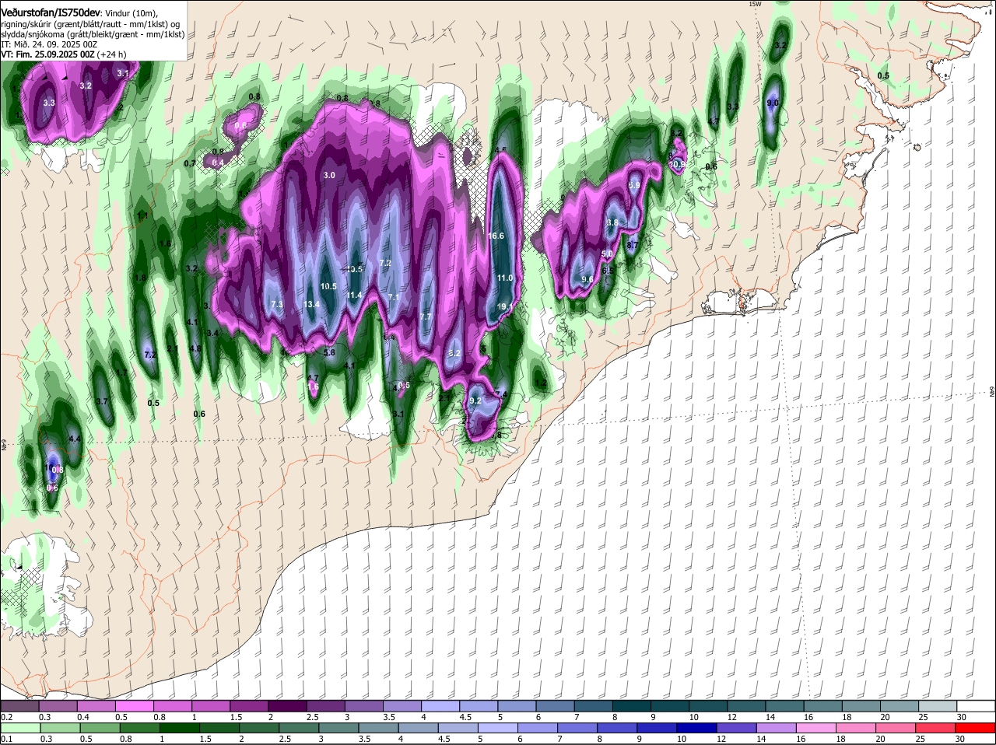Click the 9.6 precipitation value
The height and width of the screenshot is (745, 996).
pyautogui.click(x=587, y=279)
